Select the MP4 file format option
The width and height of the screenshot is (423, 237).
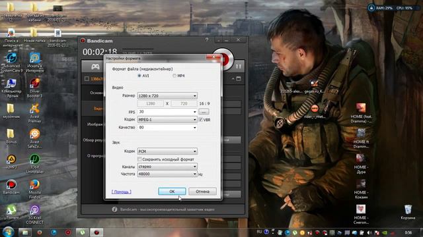[x=174, y=76]
